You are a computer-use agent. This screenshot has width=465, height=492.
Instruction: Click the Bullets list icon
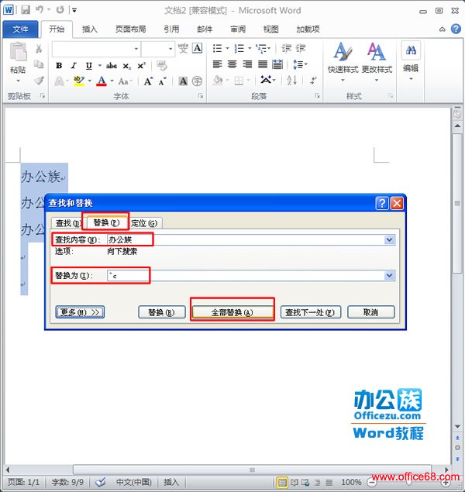(x=217, y=48)
